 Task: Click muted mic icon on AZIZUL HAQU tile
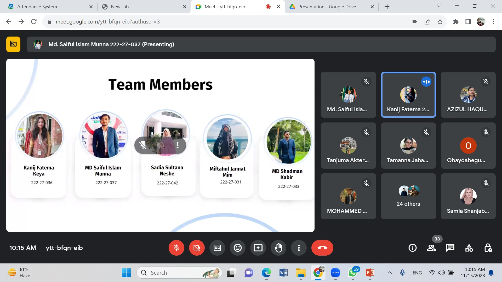coord(486,82)
